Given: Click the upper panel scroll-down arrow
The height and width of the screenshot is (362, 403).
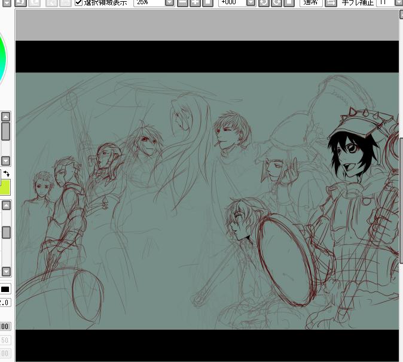Looking at the screenshot, I should pyautogui.click(x=5, y=161).
